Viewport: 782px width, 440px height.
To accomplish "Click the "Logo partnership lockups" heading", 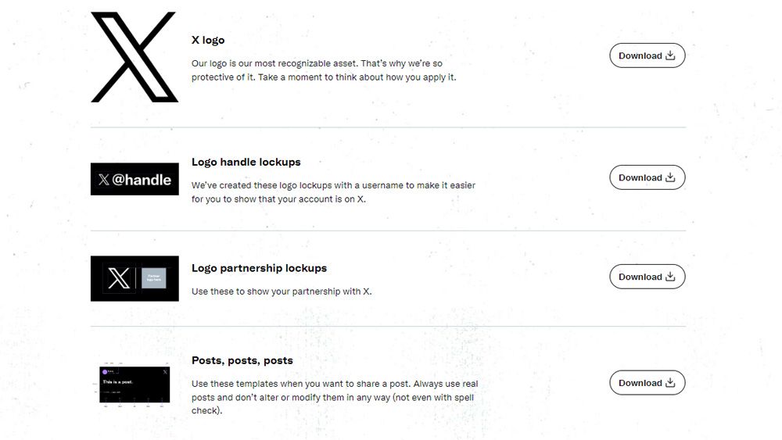I will pos(259,268).
